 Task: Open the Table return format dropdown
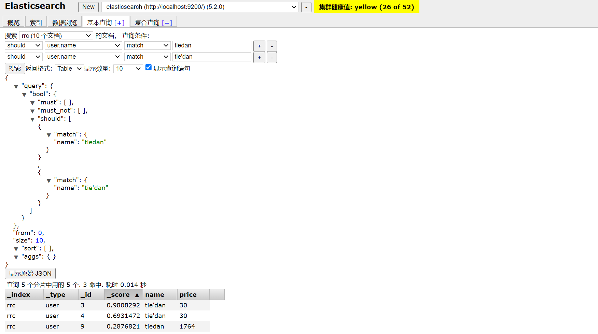click(69, 69)
